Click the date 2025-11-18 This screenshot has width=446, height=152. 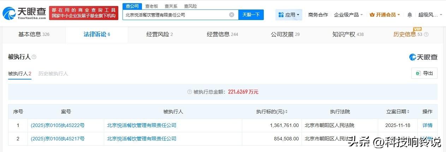tap(398, 125)
